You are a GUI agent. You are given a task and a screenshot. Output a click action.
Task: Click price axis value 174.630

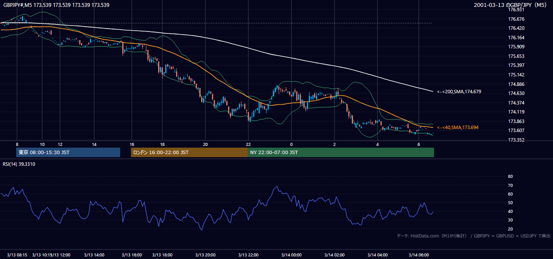(516, 93)
